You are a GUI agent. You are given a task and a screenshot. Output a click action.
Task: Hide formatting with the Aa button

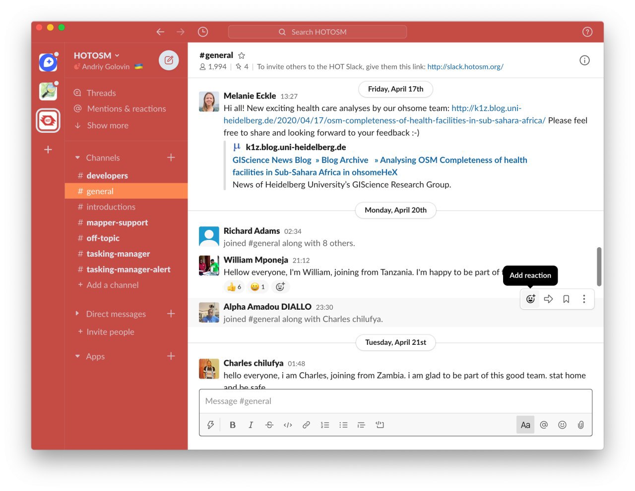pyautogui.click(x=525, y=425)
